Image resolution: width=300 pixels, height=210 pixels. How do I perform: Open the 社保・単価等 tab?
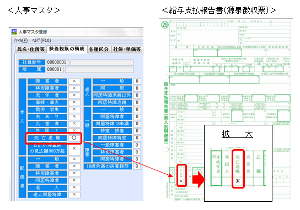pos(127,49)
